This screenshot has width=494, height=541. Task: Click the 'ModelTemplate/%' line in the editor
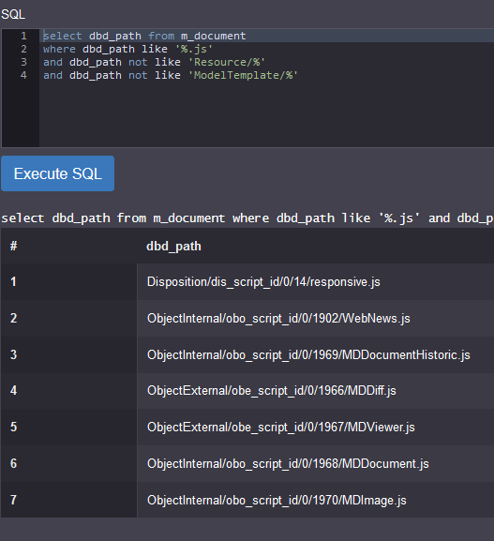point(266,75)
